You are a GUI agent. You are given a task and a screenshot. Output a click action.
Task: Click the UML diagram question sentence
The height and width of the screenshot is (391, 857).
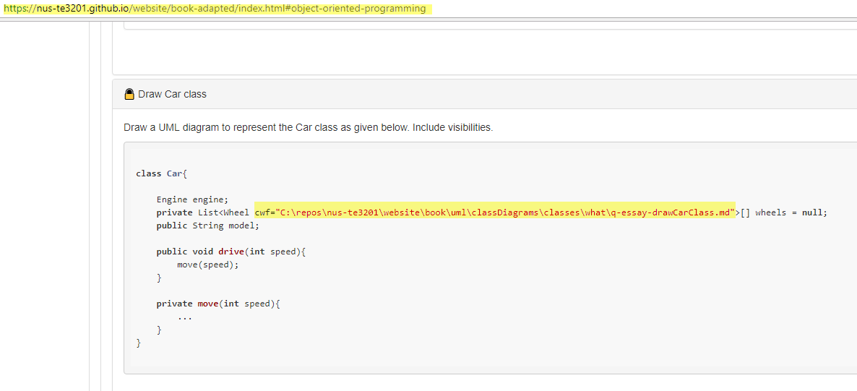pyautogui.click(x=309, y=128)
